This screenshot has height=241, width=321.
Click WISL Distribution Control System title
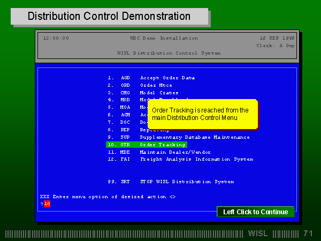(169, 53)
